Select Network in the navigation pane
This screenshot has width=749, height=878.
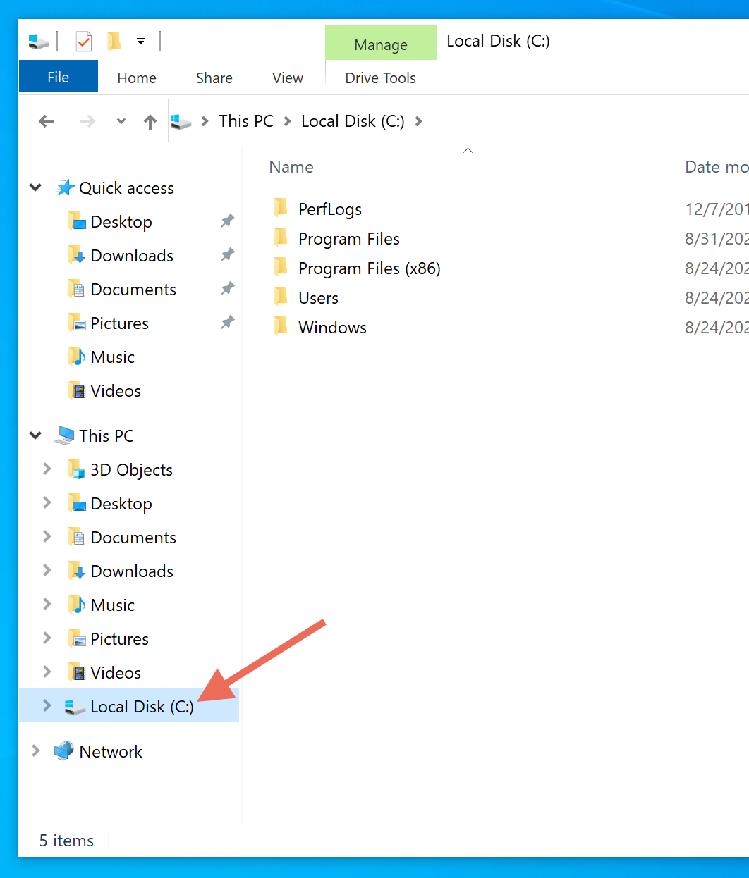[x=111, y=752]
